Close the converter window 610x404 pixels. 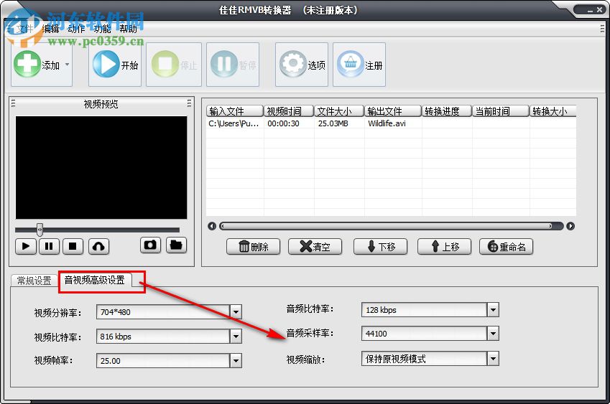[599, 10]
